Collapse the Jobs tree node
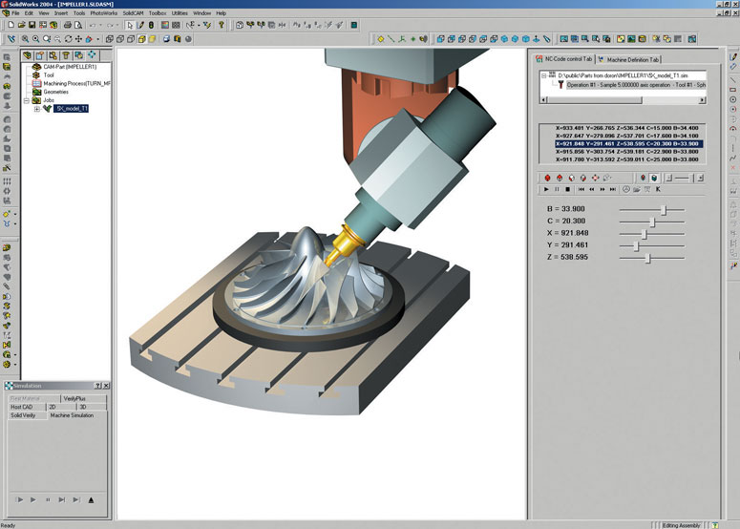This screenshot has height=529, width=740. pyautogui.click(x=27, y=100)
